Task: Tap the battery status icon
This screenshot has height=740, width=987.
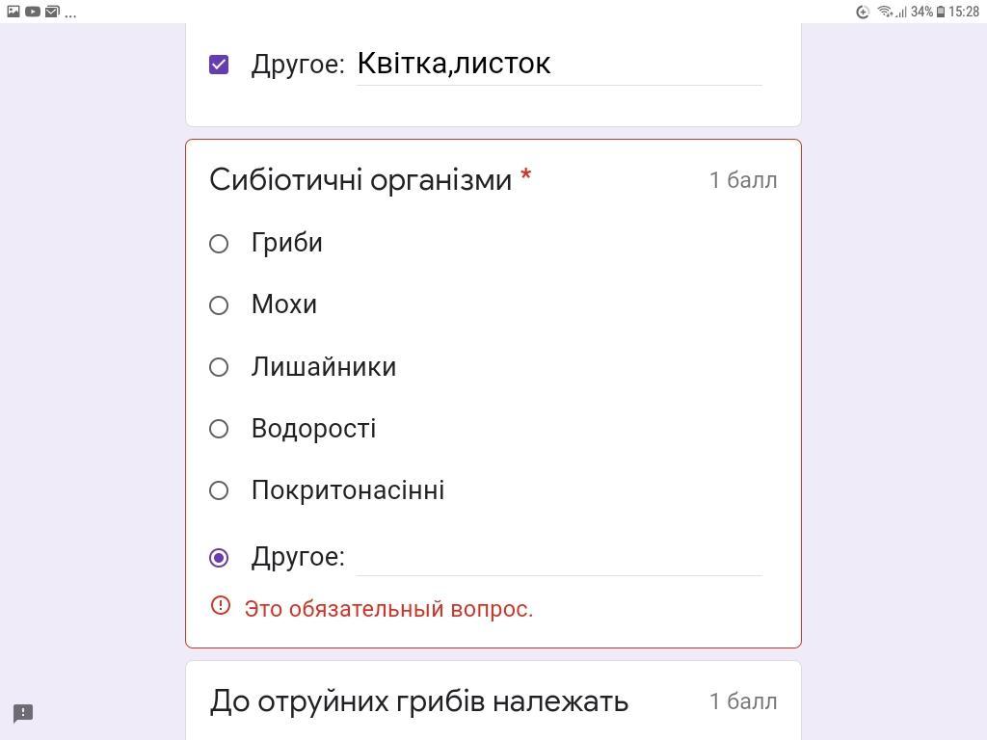Action: click(941, 12)
